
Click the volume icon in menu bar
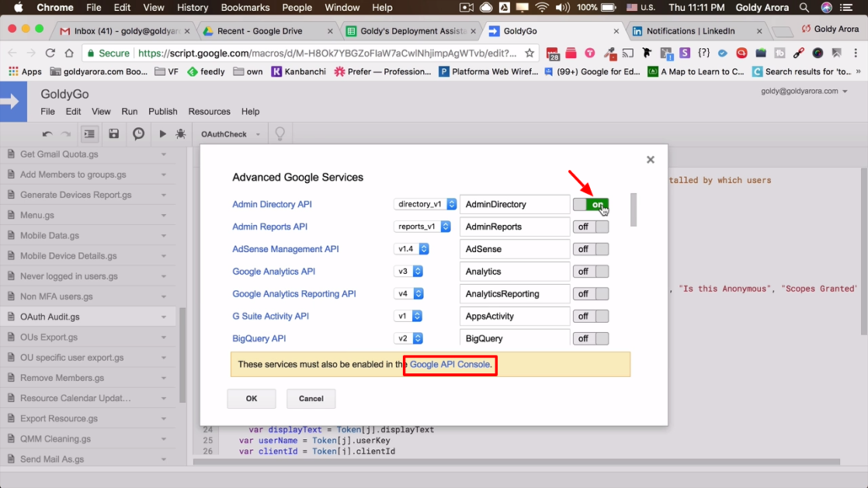pyautogui.click(x=562, y=8)
